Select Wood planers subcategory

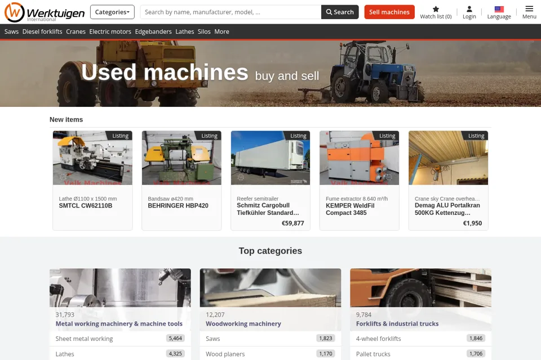coord(270,353)
